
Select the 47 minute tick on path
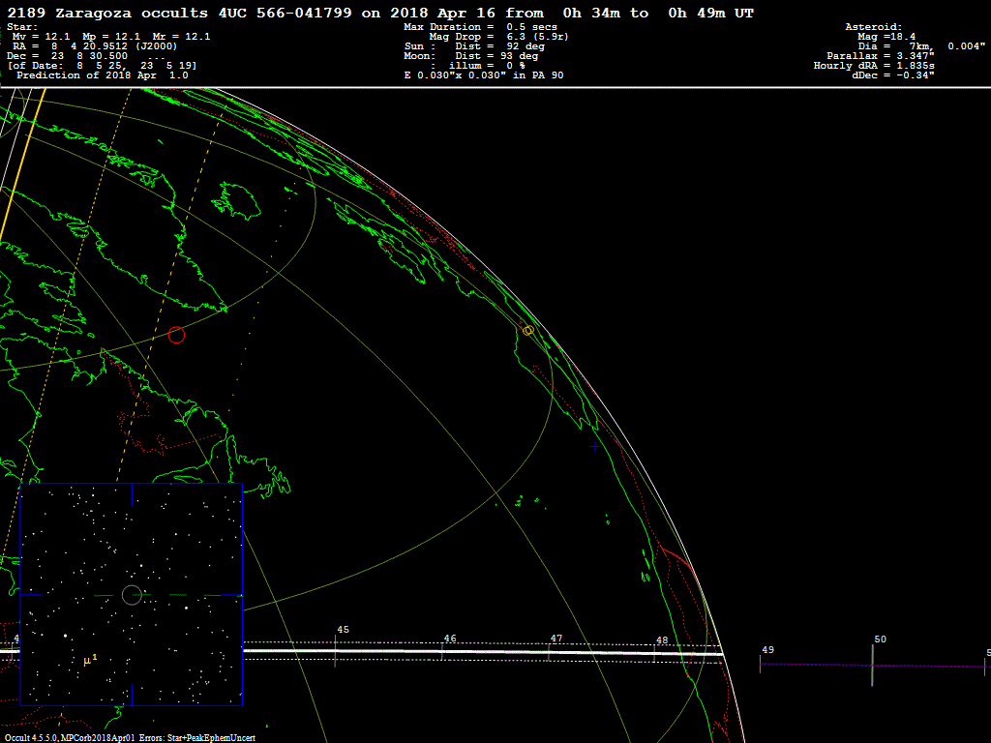(549, 653)
